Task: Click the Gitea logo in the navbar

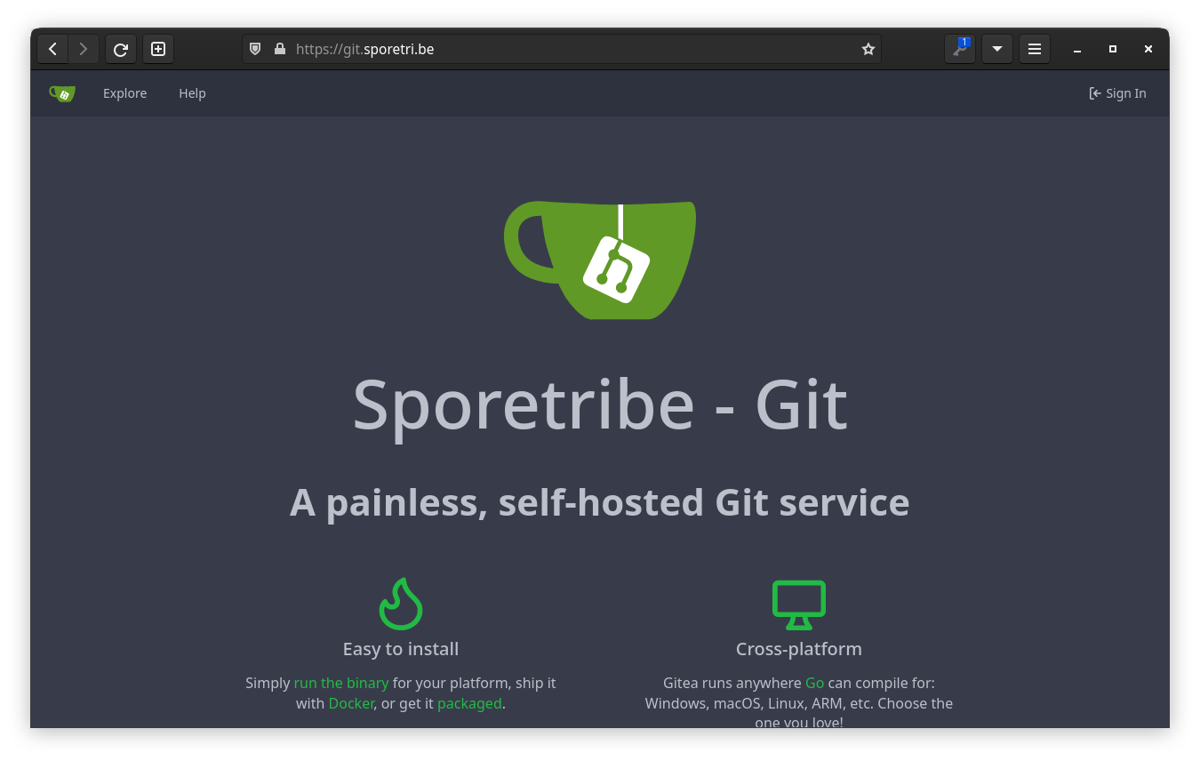Action: (x=62, y=93)
